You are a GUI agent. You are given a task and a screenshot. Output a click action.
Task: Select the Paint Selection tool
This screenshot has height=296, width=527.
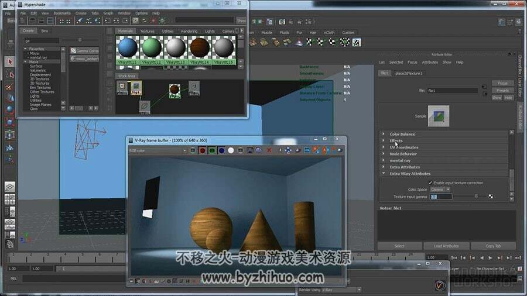tap(10, 87)
